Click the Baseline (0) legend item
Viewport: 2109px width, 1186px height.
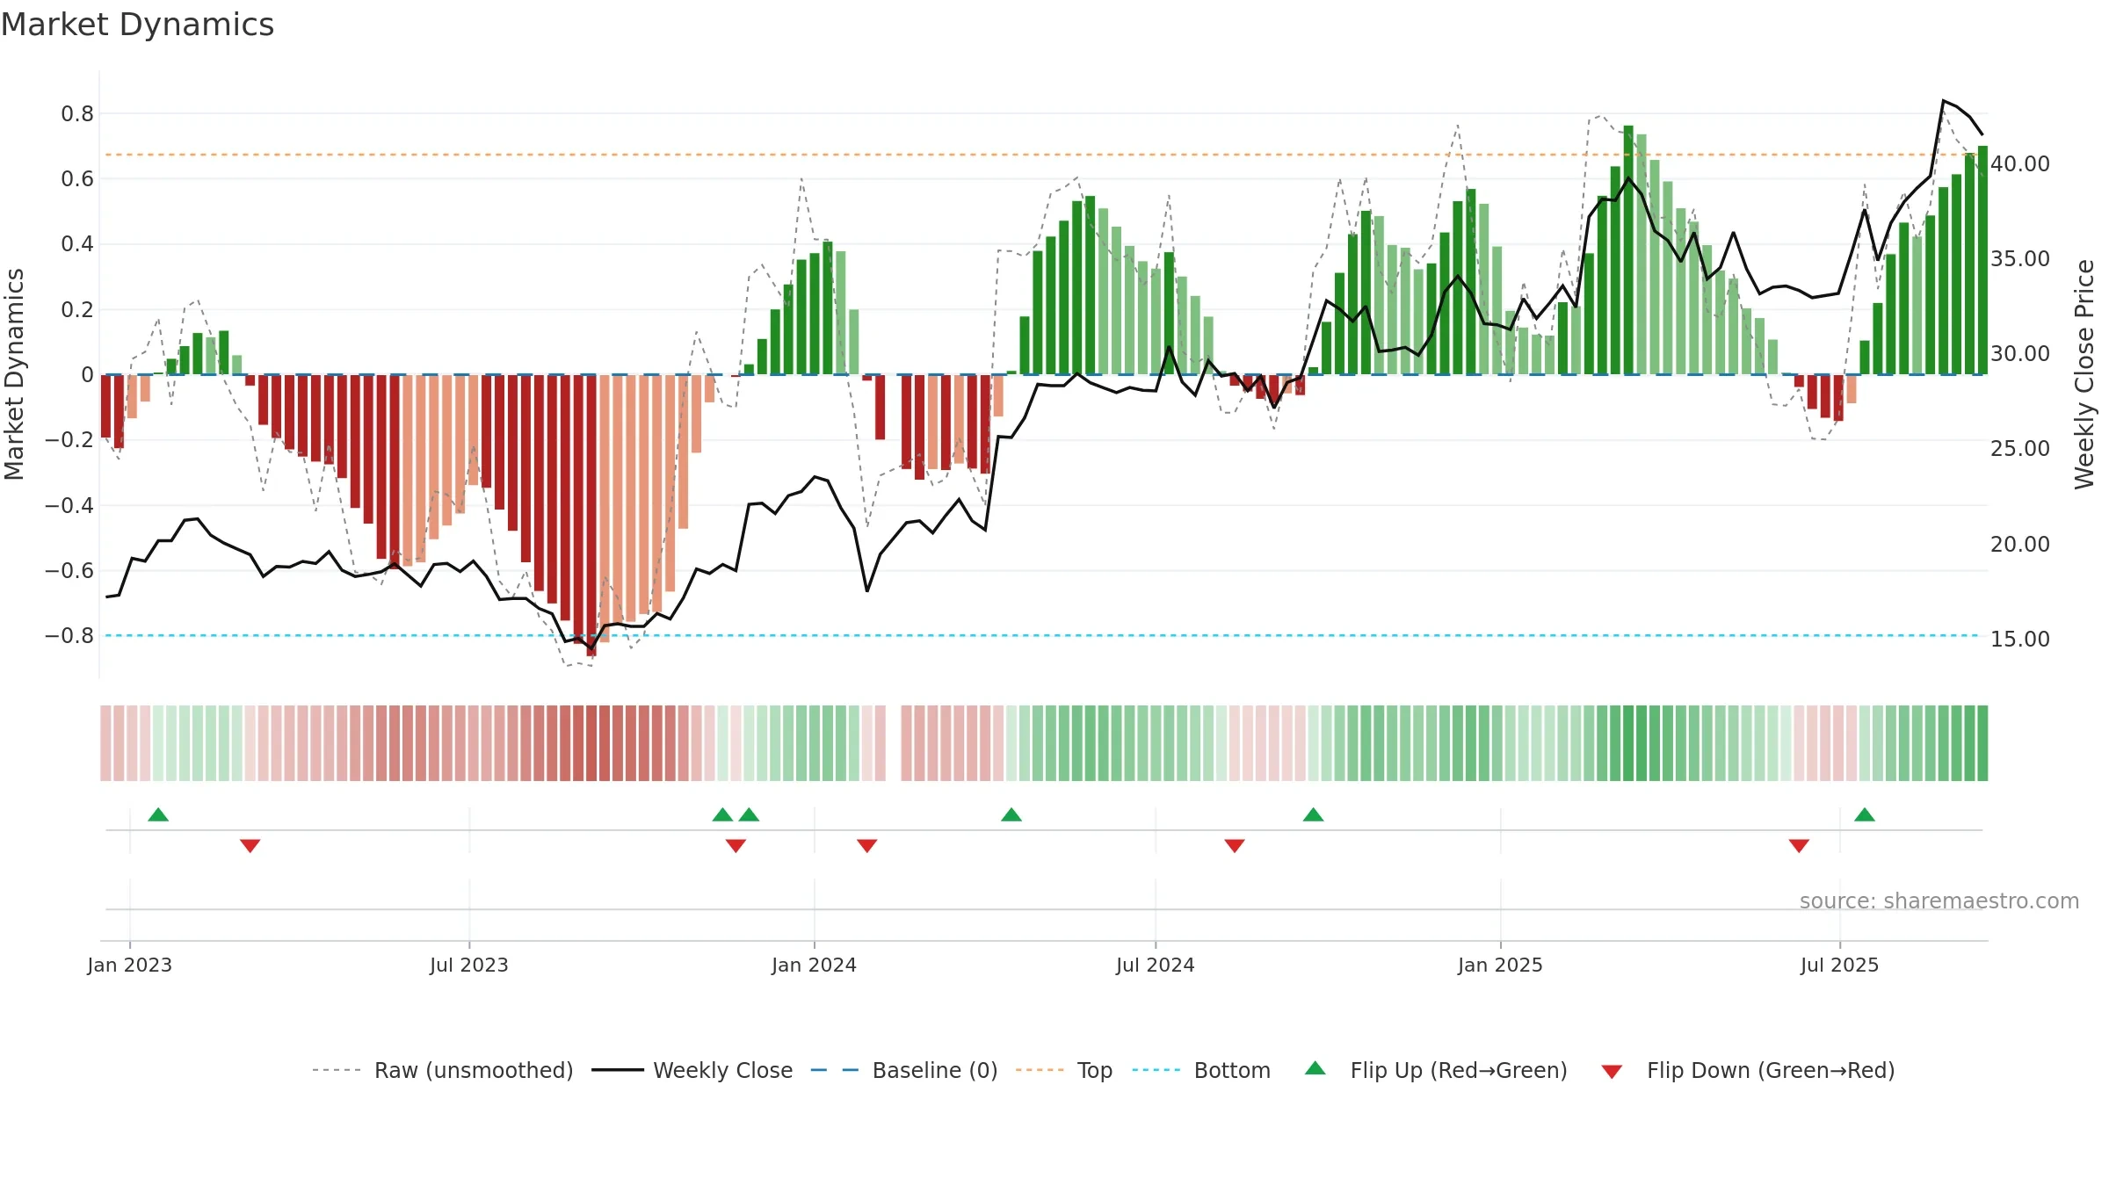tap(903, 1070)
